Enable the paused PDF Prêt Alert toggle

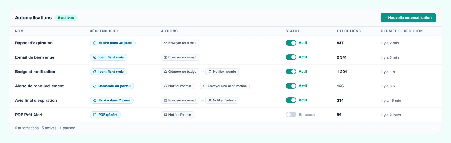(x=291, y=115)
